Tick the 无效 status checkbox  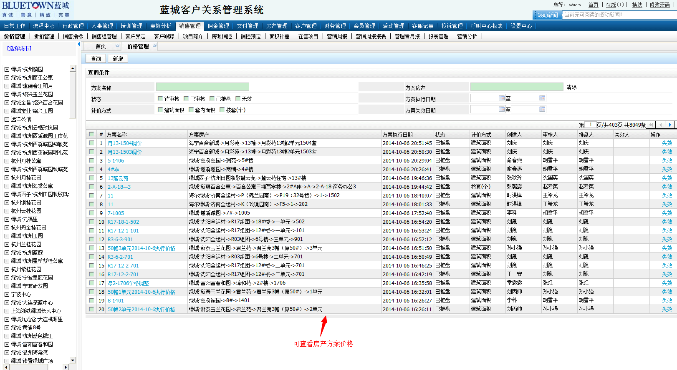click(x=238, y=98)
